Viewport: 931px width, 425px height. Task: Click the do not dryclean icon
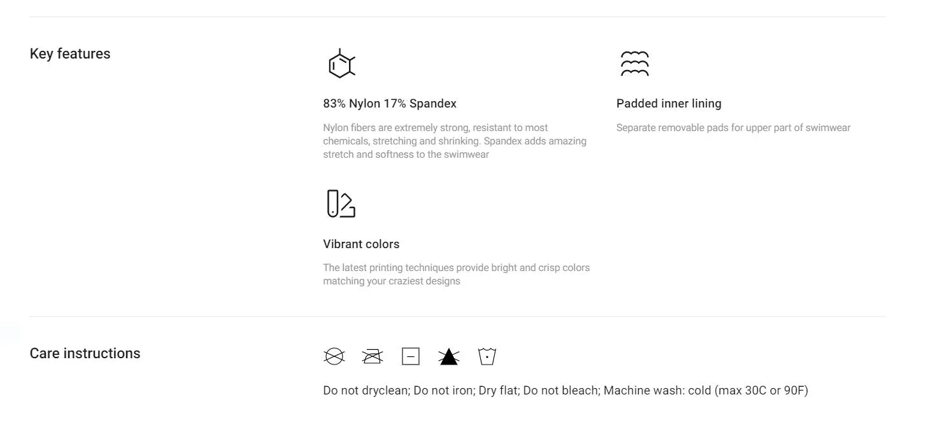pos(334,357)
